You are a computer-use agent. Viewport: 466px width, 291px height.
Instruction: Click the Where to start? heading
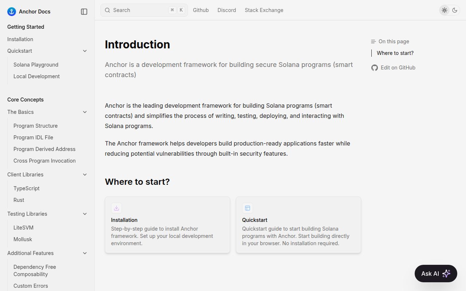(x=137, y=182)
